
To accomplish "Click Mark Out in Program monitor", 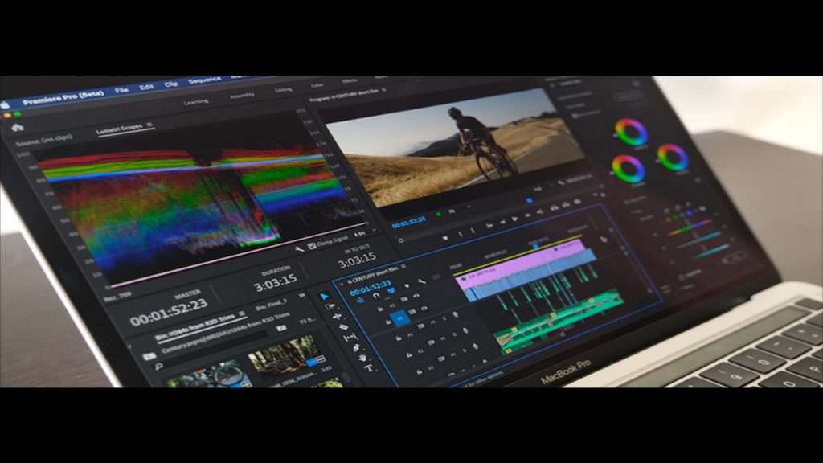I will point(473,231).
